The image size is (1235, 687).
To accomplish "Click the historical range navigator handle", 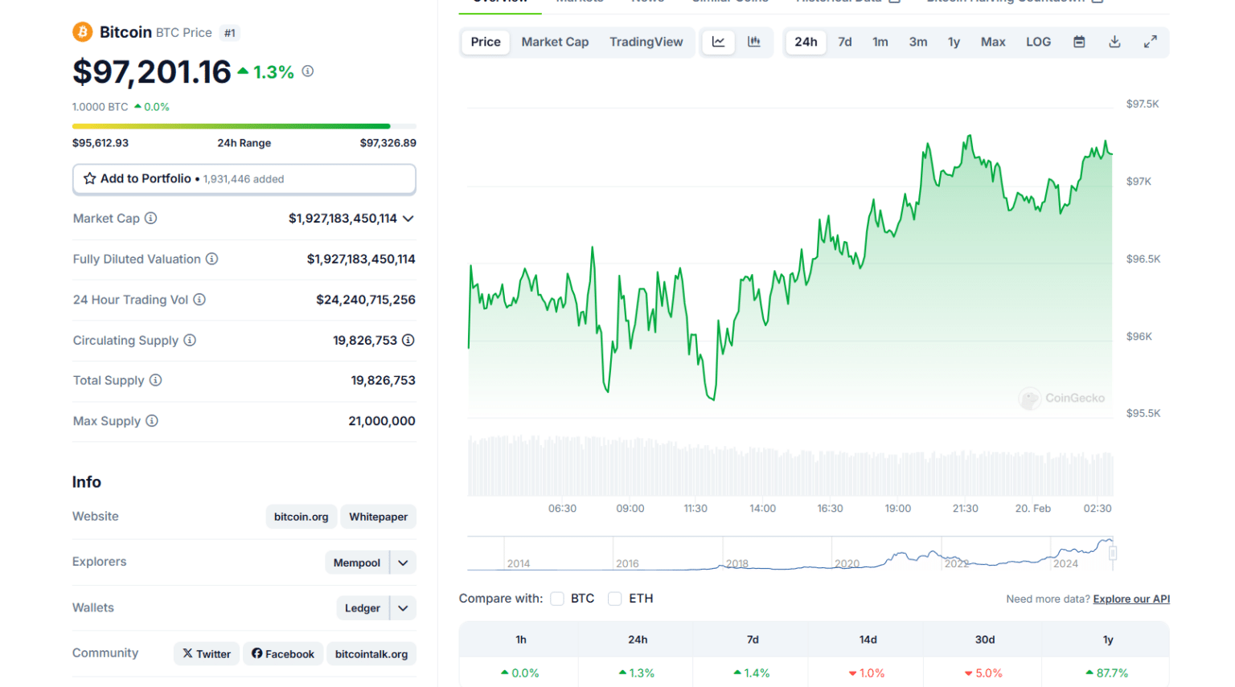I will click(1113, 553).
